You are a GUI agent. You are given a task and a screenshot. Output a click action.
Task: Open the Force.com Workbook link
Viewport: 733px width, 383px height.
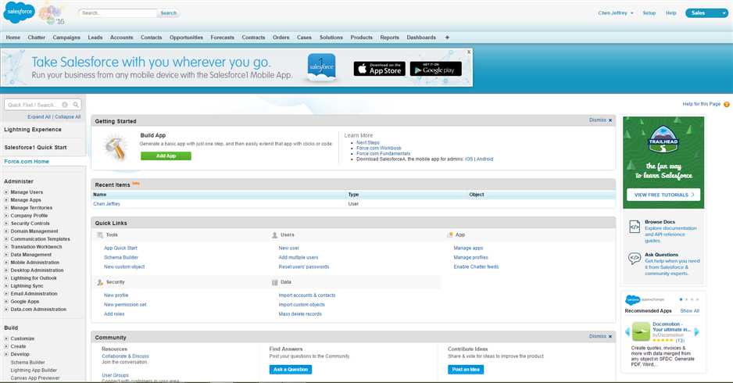pyautogui.click(x=379, y=148)
